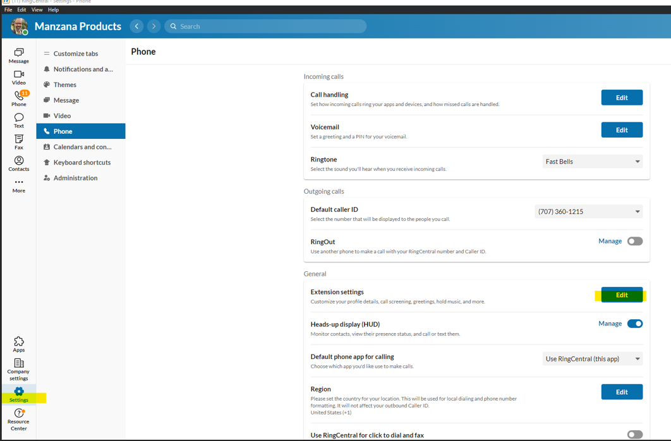The image size is (671, 441).
Task: Click the user profile avatar
Action: coord(19,26)
